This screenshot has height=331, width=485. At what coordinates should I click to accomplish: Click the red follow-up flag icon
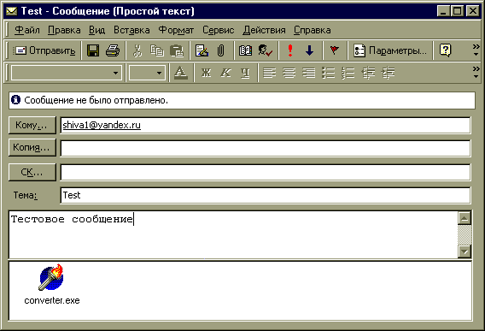(335, 50)
